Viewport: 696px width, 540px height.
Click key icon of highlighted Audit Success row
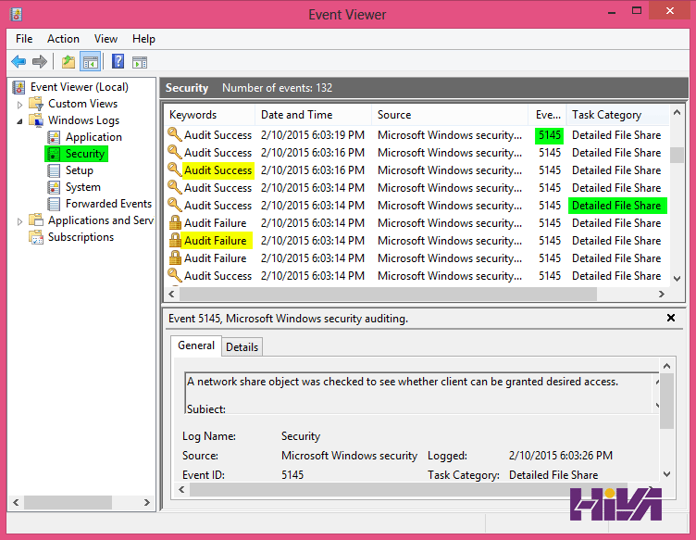(175, 170)
